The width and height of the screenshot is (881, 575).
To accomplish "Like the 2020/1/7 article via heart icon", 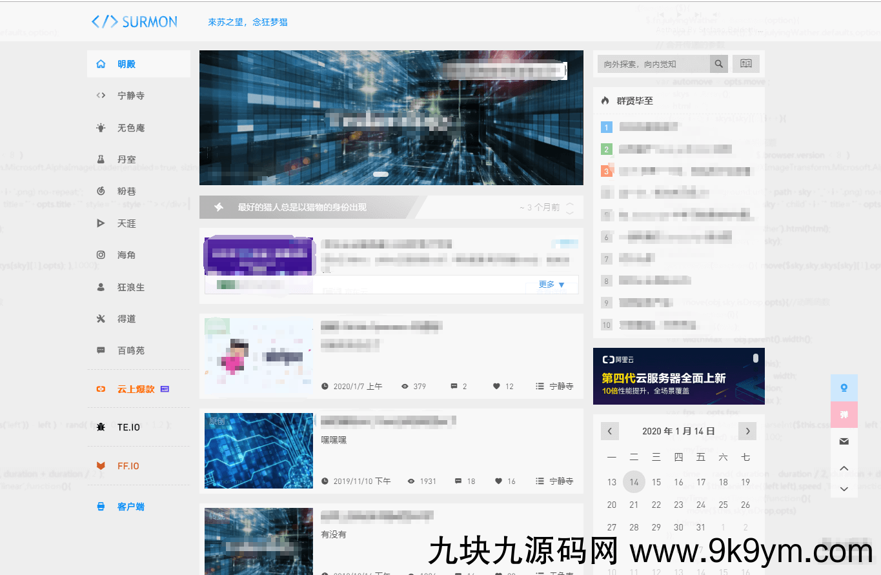I will pyautogui.click(x=496, y=387).
